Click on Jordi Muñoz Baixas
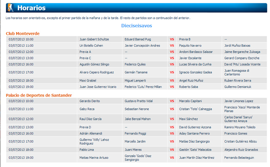 point(237,46)
